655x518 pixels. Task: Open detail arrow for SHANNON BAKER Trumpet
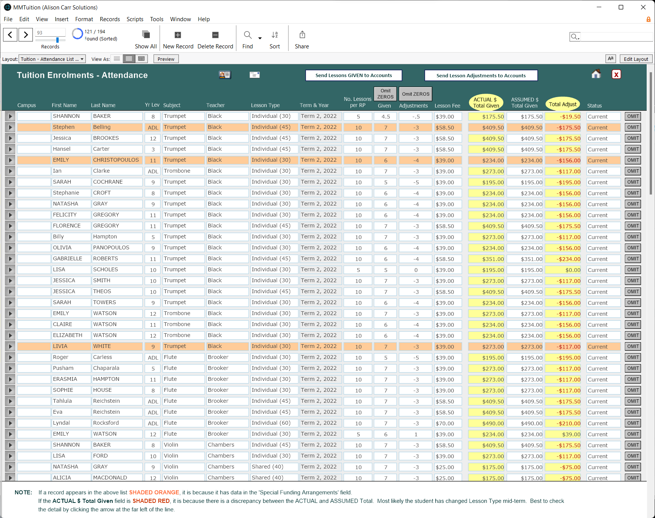tap(10, 116)
